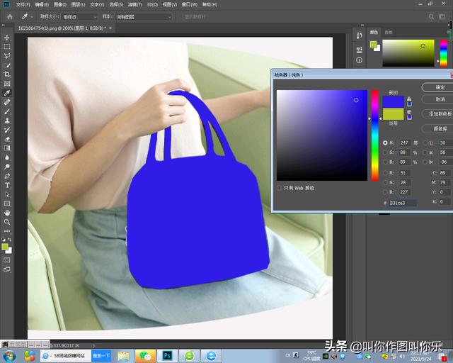This screenshot has height=363, width=453.
Task: Select the R red radio button
Action: [385, 172]
